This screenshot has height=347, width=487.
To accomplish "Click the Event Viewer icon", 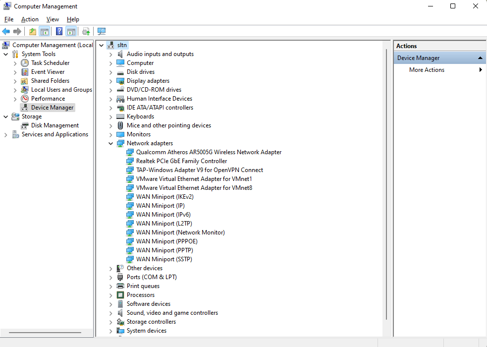I will click(x=25, y=72).
